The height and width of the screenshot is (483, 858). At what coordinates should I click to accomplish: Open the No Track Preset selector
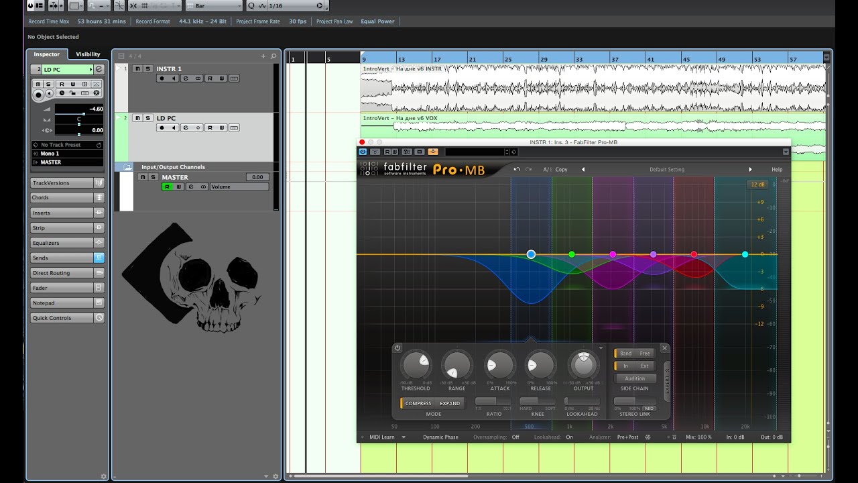(x=67, y=145)
